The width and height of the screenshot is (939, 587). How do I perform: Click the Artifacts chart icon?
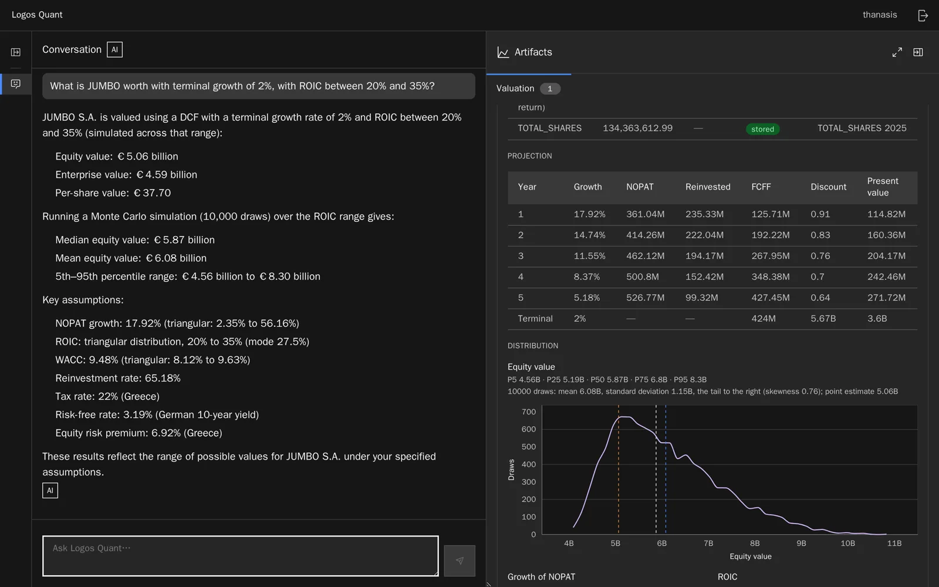[x=503, y=52]
